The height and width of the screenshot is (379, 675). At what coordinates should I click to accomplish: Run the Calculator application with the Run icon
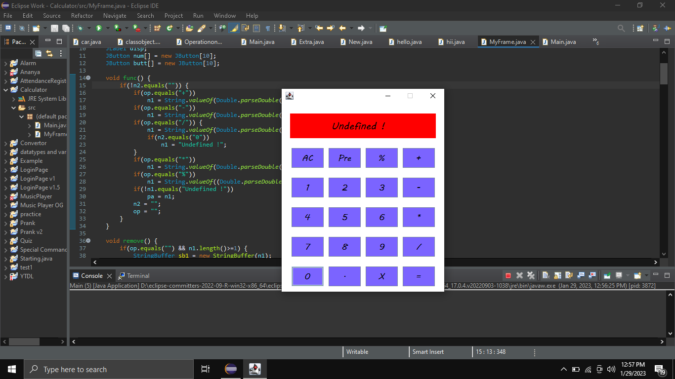pos(99,28)
